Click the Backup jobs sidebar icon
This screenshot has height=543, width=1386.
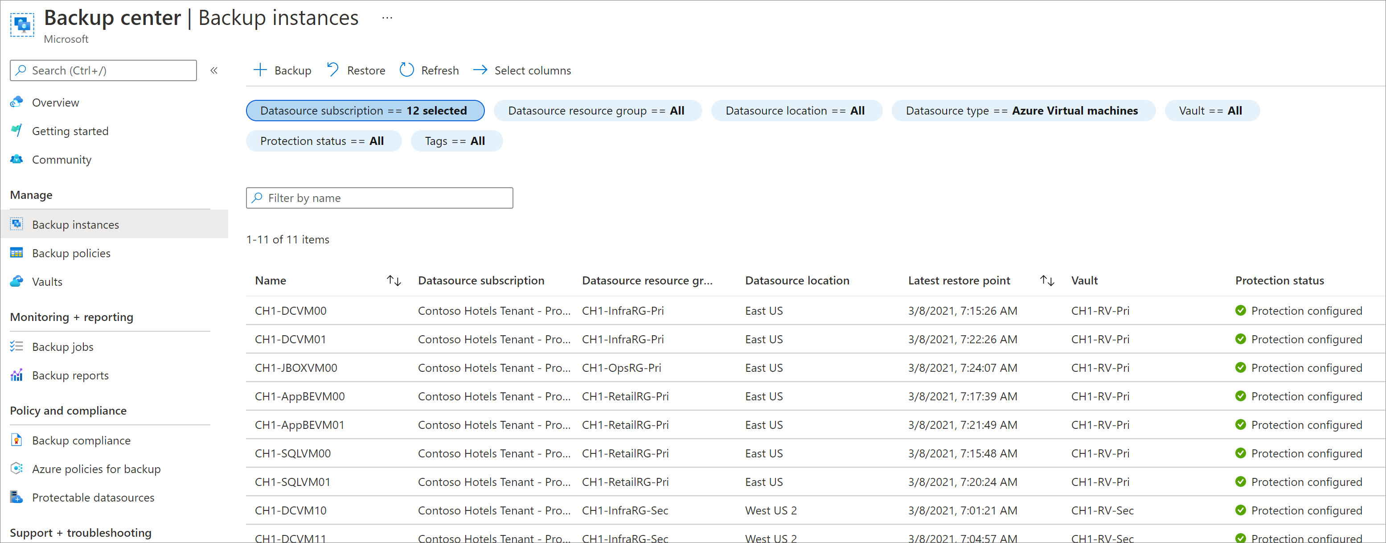16,347
